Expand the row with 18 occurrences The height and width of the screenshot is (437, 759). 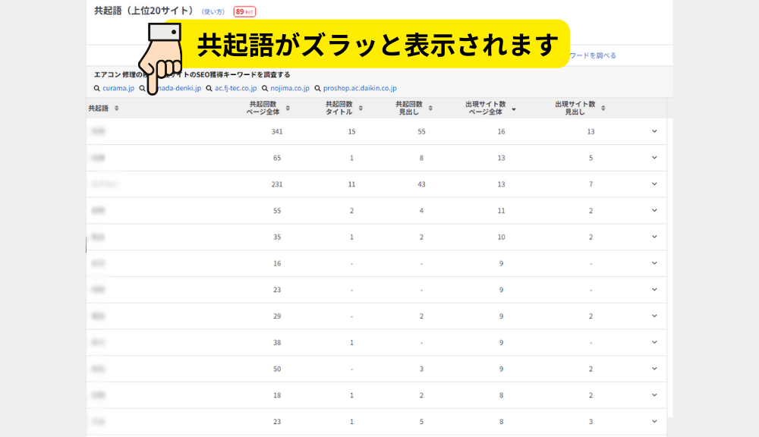654,395
